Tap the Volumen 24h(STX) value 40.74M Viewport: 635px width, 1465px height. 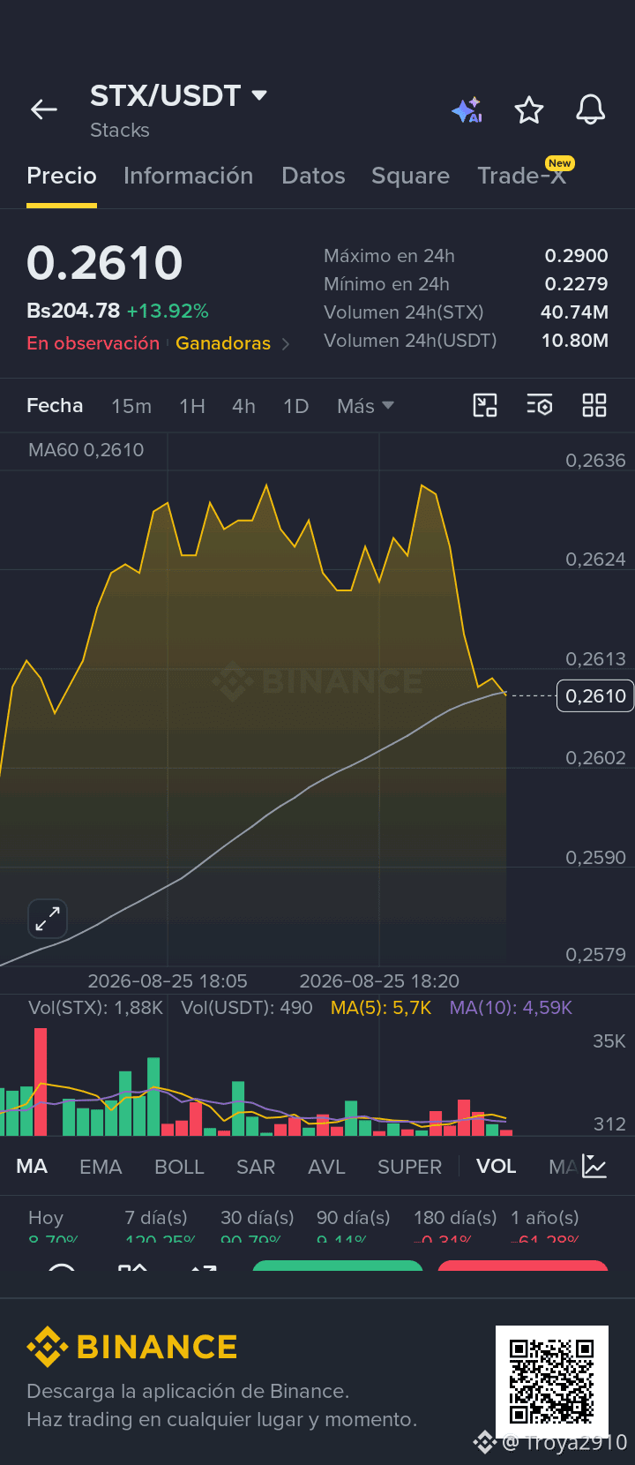pos(574,312)
